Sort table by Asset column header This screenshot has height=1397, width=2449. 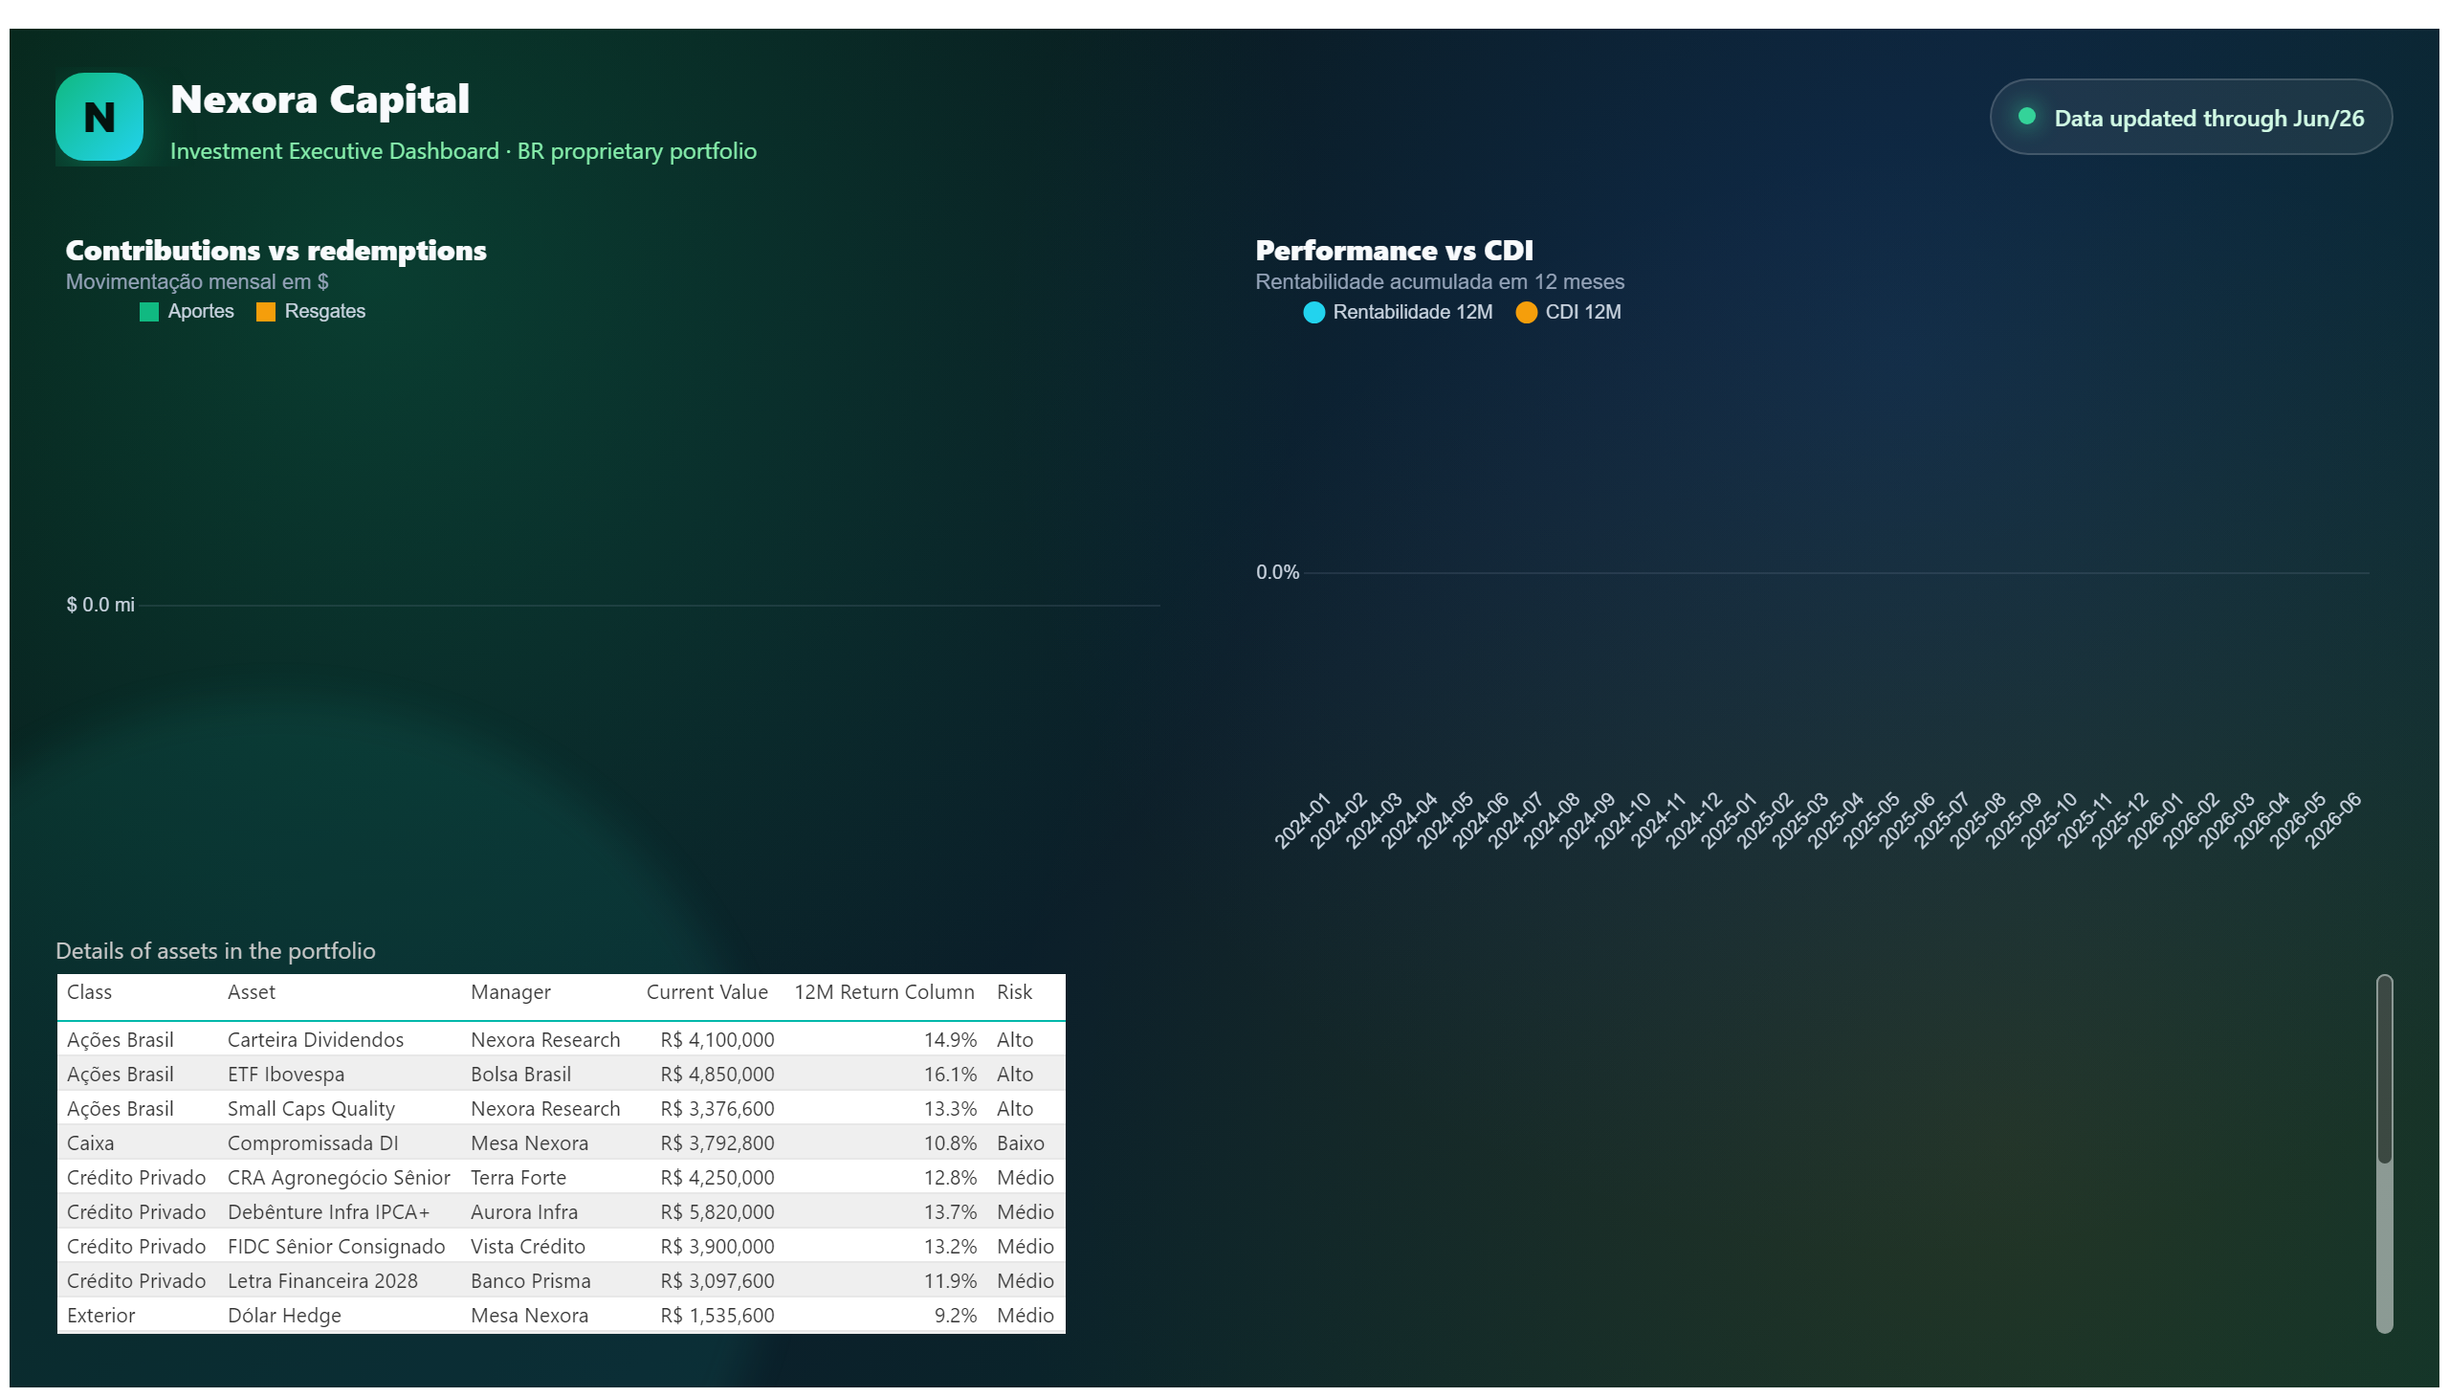coord(252,992)
